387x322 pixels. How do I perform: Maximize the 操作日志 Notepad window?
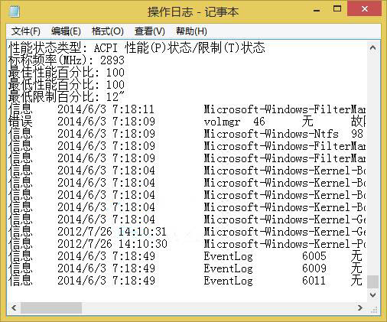[337, 9]
